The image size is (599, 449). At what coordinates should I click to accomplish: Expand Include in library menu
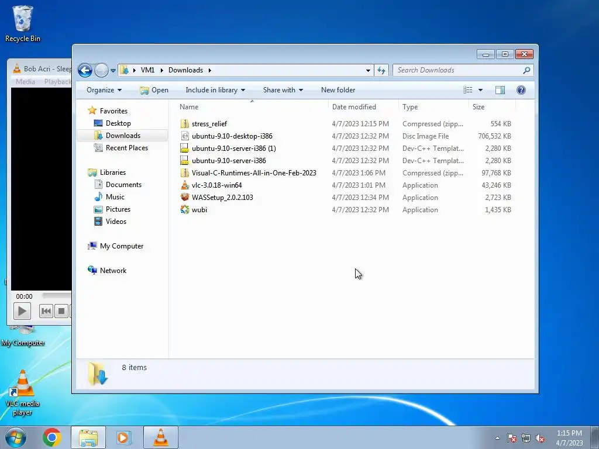click(x=215, y=90)
